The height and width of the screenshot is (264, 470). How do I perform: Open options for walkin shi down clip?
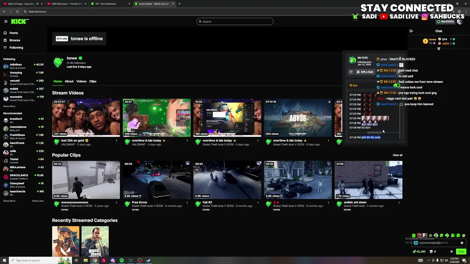click(399, 202)
